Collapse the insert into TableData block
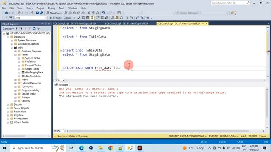 (61, 50)
